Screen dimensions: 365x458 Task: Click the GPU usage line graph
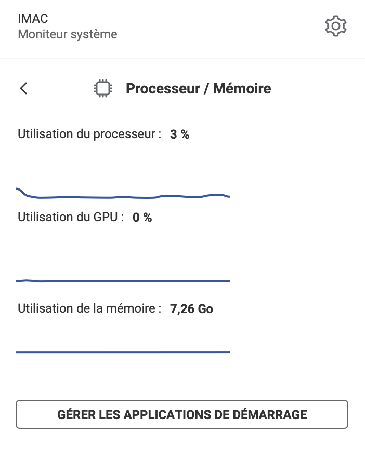pyautogui.click(x=123, y=281)
